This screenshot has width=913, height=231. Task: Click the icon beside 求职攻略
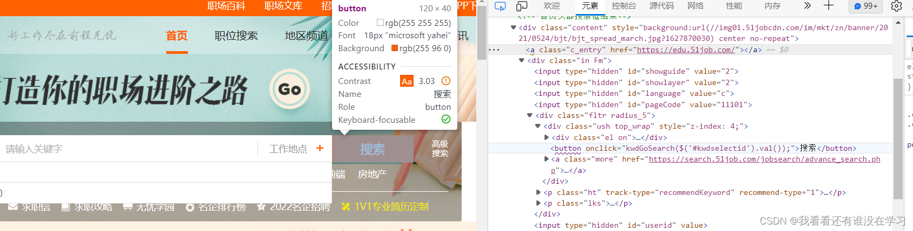(x=66, y=207)
